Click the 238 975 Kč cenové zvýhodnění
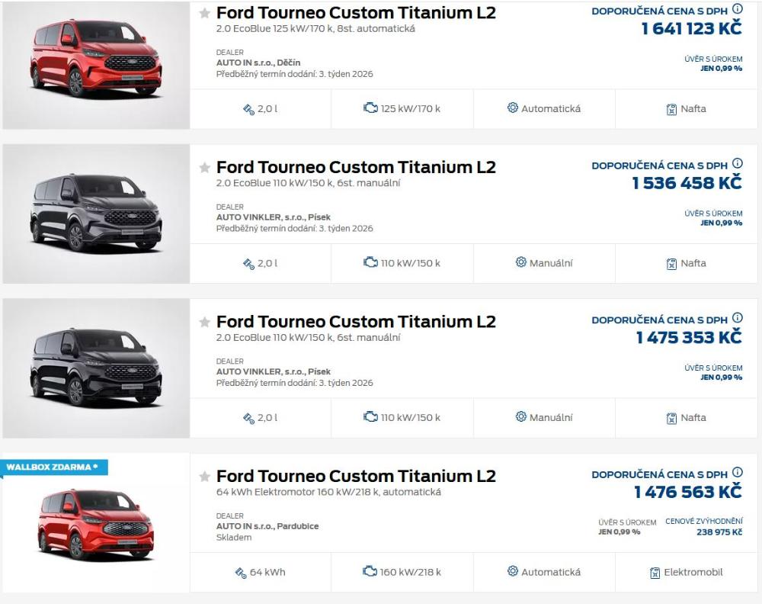 pos(719,532)
